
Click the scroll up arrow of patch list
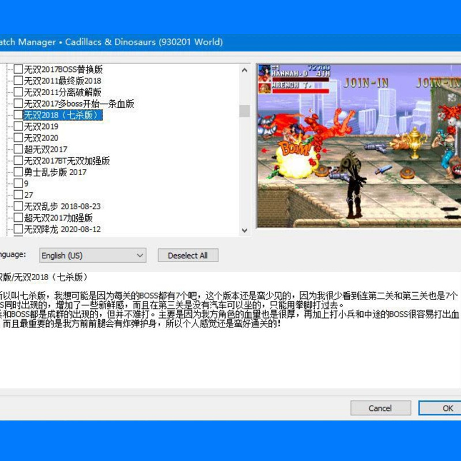coord(244,70)
